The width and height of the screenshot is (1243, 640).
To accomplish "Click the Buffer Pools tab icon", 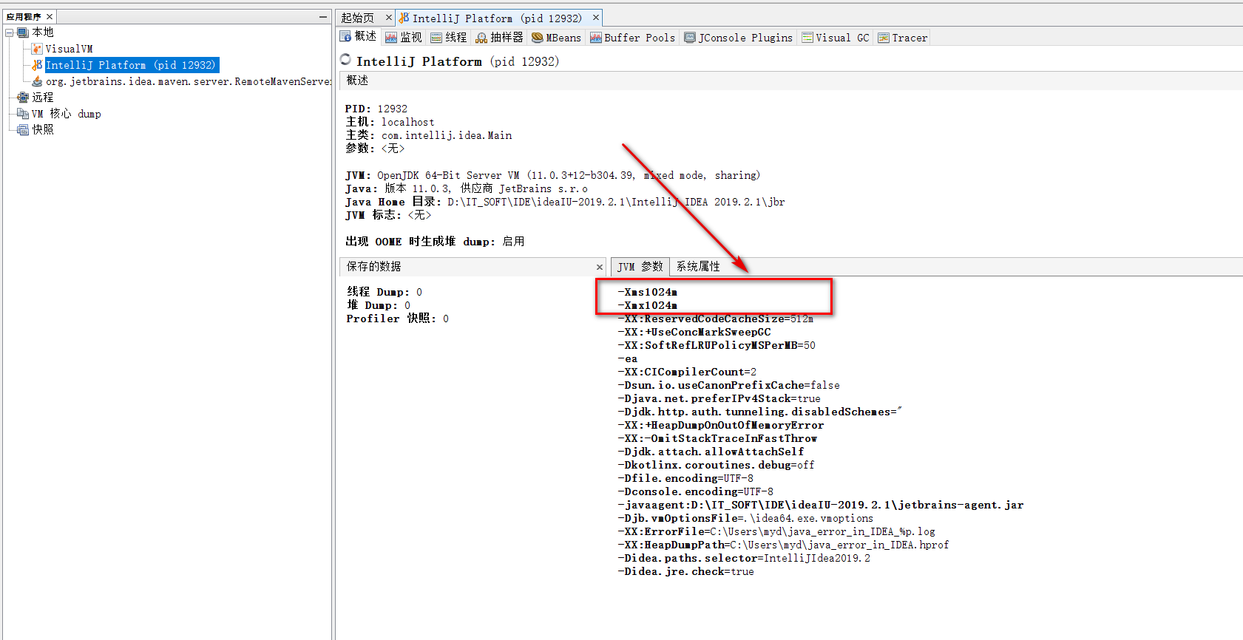I will [596, 38].
